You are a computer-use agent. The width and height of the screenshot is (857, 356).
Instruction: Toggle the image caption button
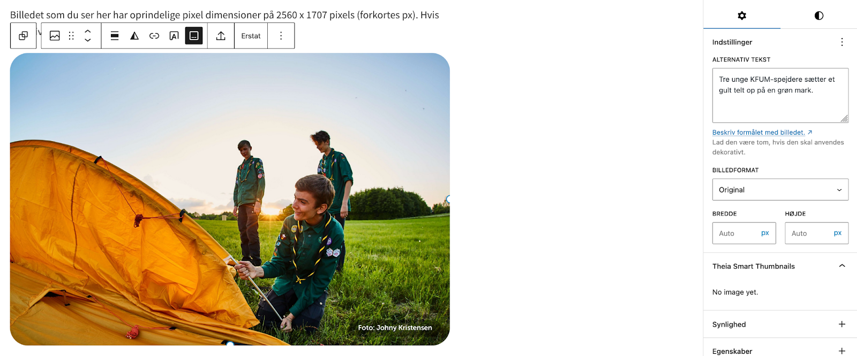coord(194,36)
